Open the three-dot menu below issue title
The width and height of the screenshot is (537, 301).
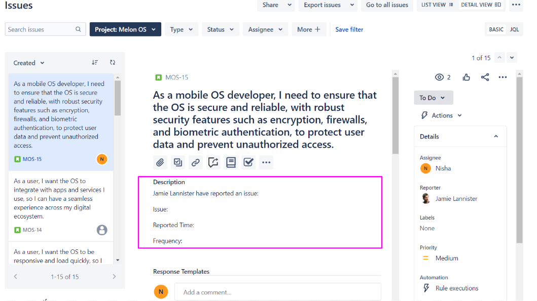[x=266, y=162]
